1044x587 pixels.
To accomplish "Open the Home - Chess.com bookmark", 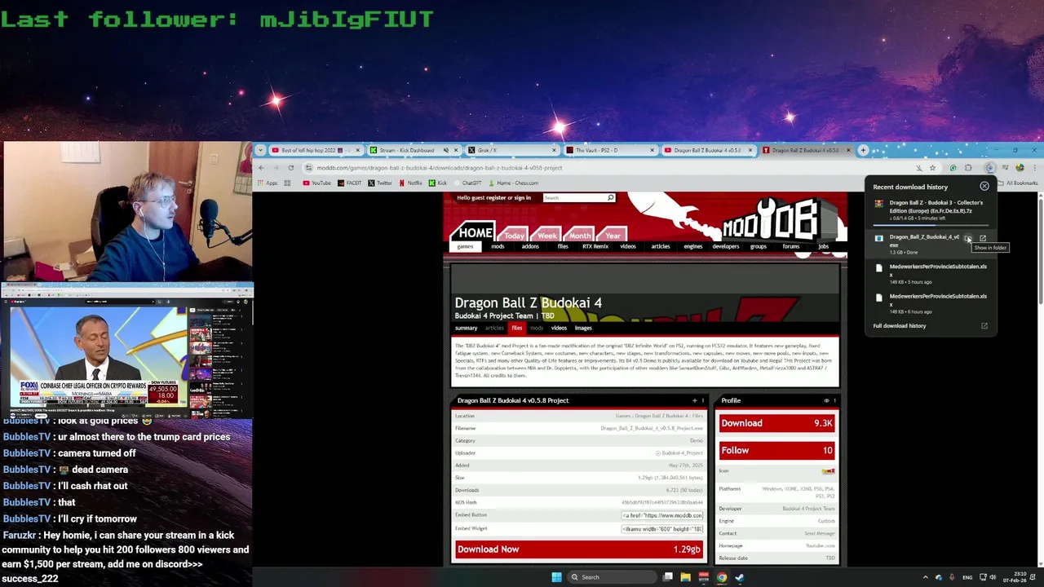I will coord(513,183).
